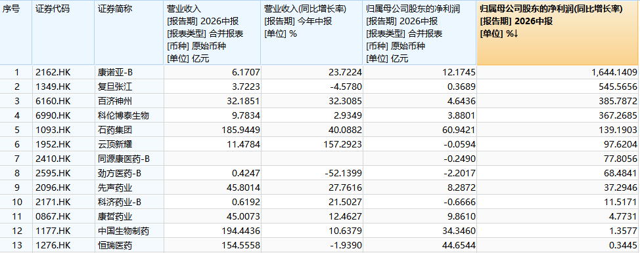
Task: Click the 营业收入 2026中报 column header
Action: [212, 33]
